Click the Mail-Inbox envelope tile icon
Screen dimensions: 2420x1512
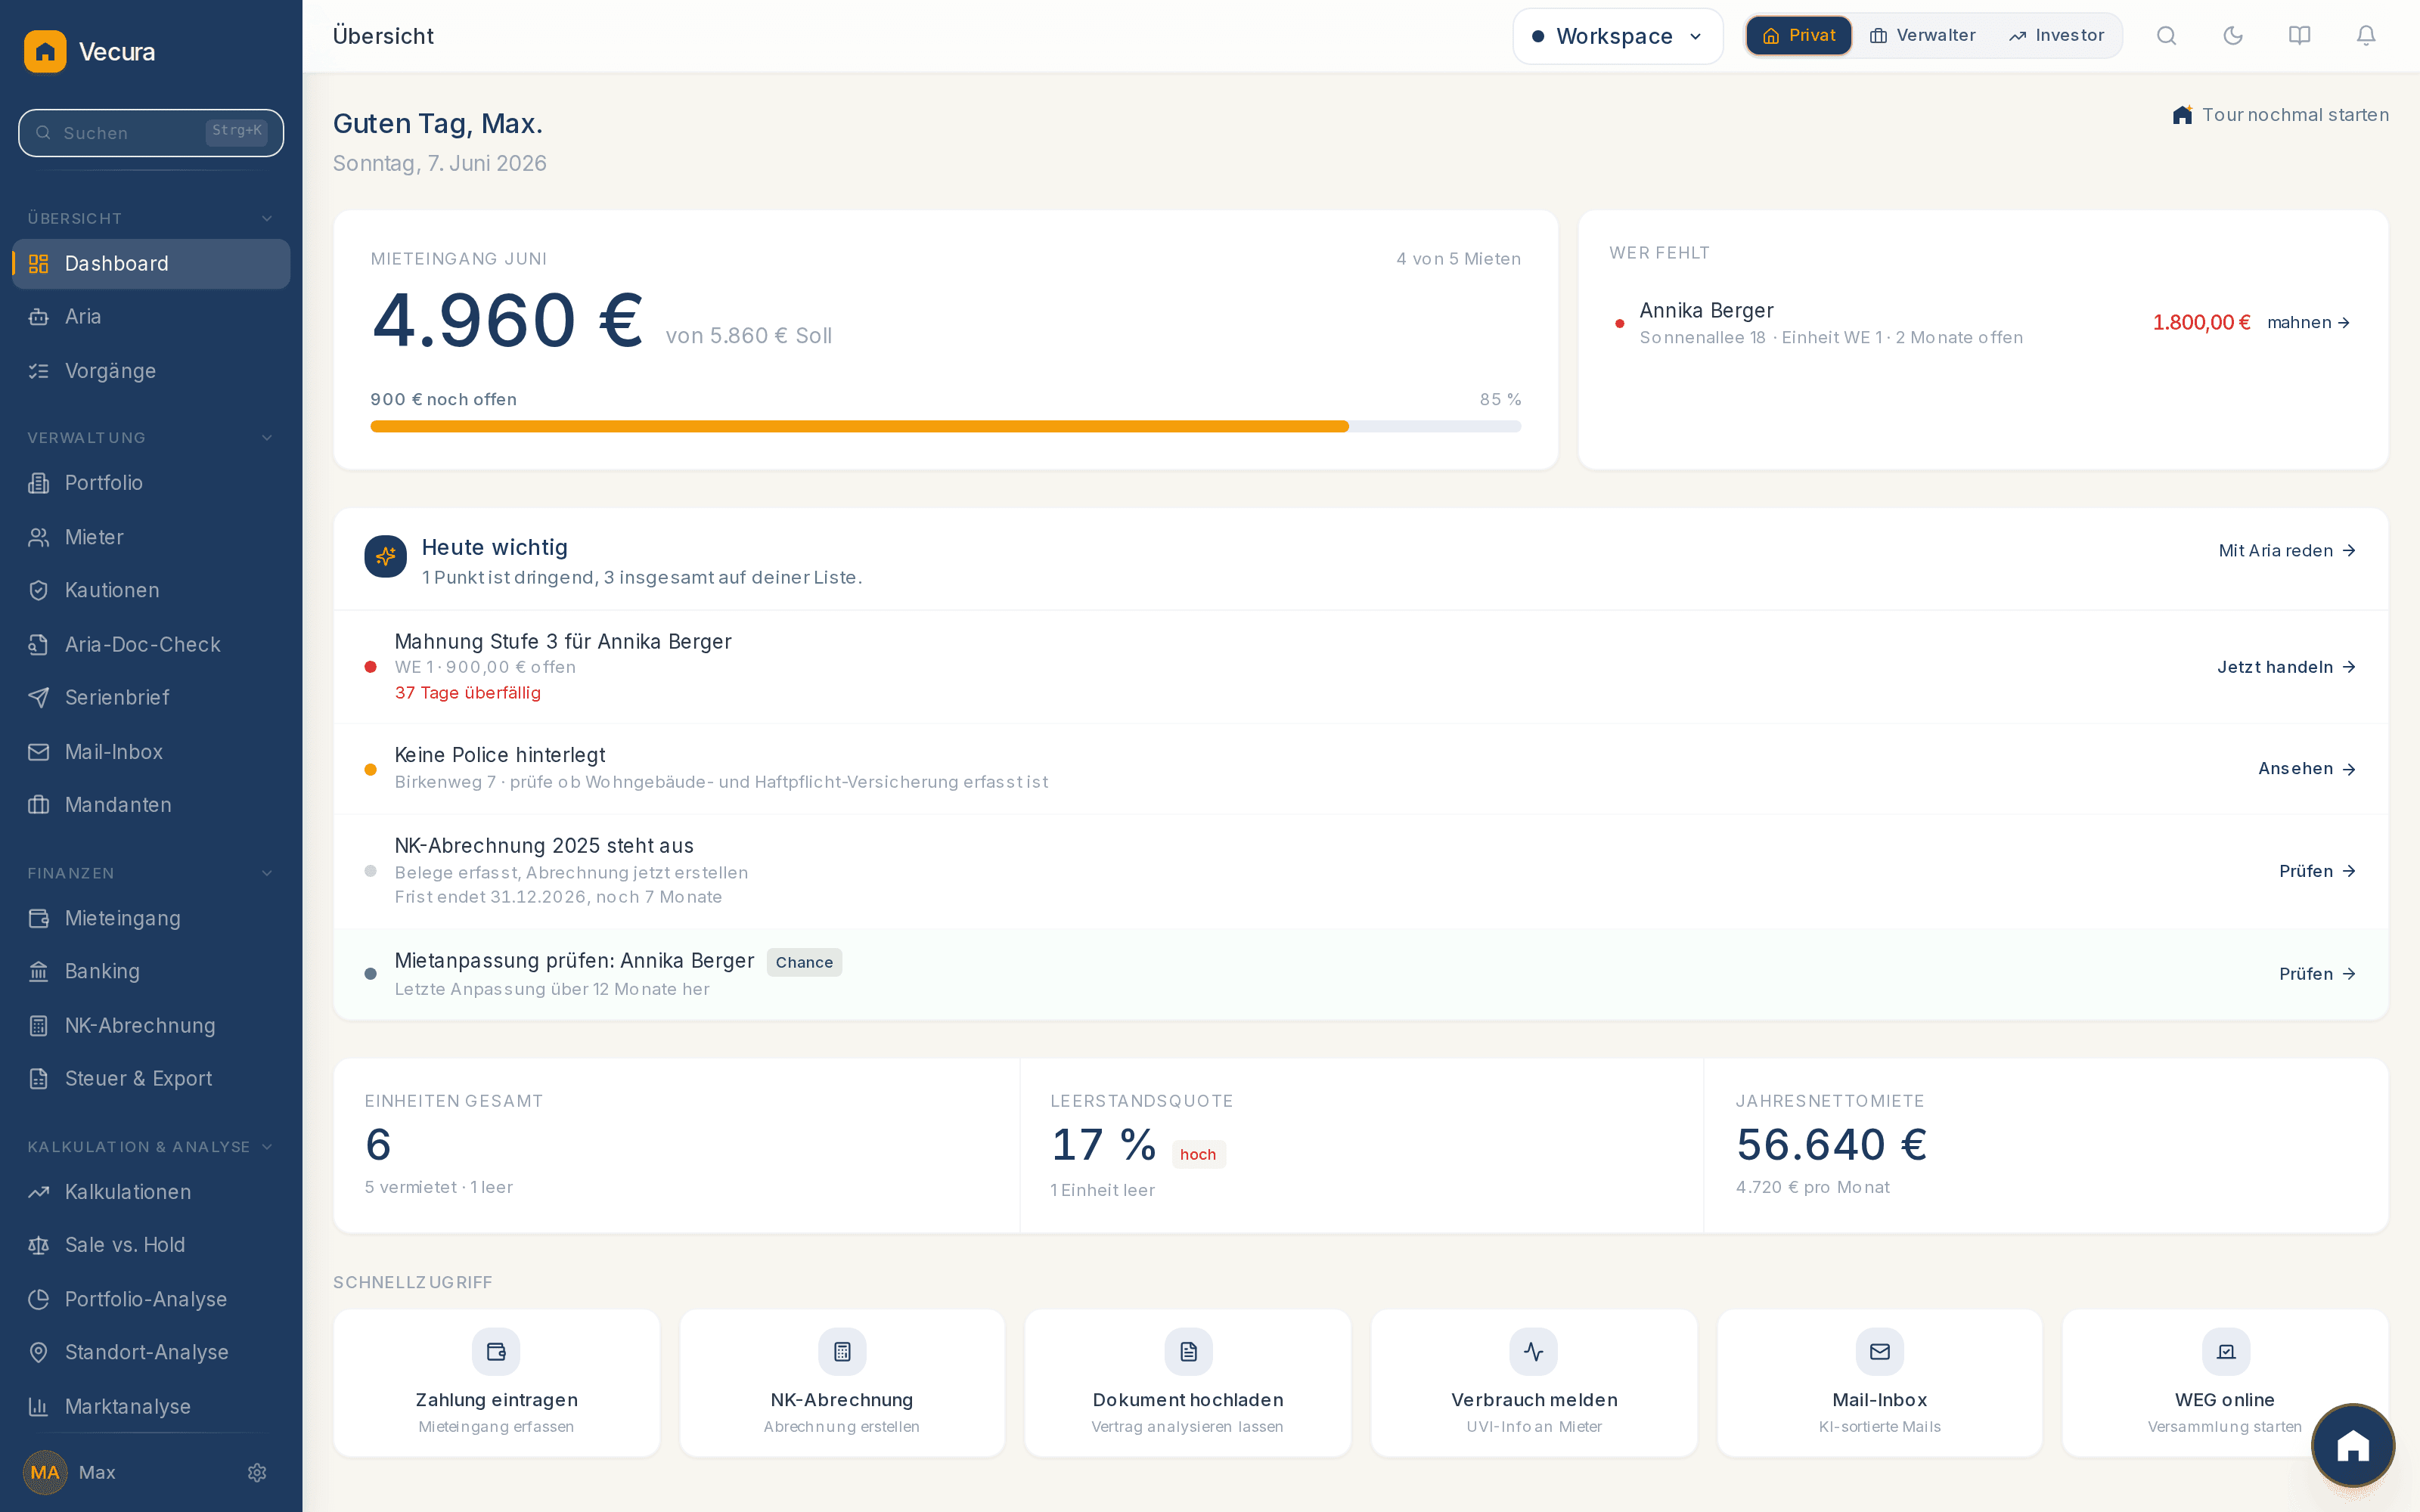[1880, 1352]
